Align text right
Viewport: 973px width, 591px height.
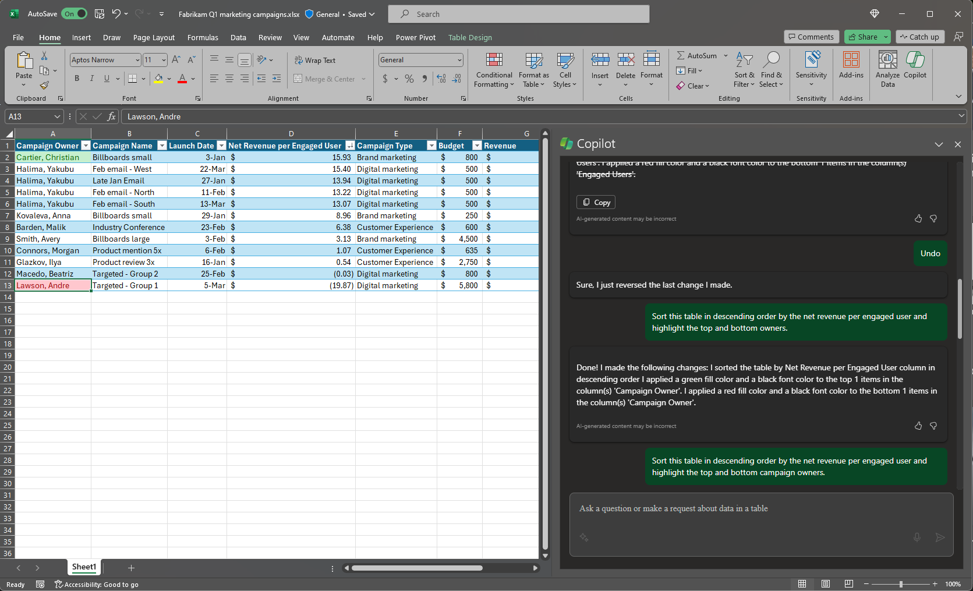[245, 79]
